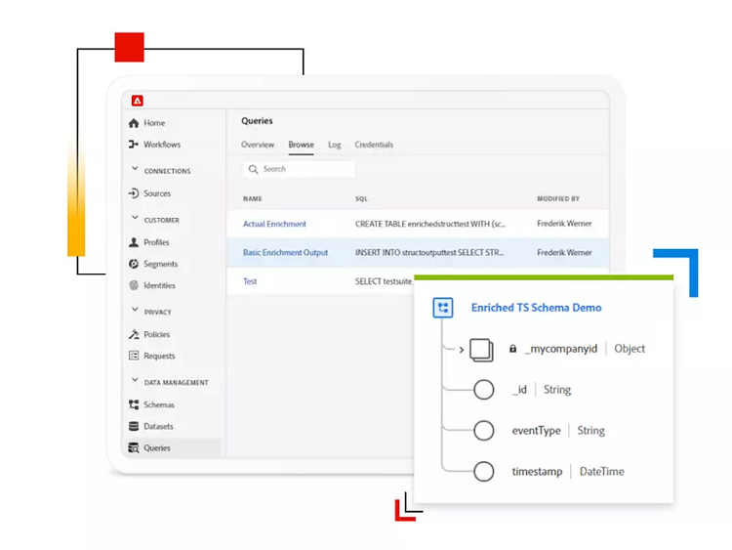732x550 pixels.
Task: Select the timestamp field circle
Action: [x=484, y=471]
